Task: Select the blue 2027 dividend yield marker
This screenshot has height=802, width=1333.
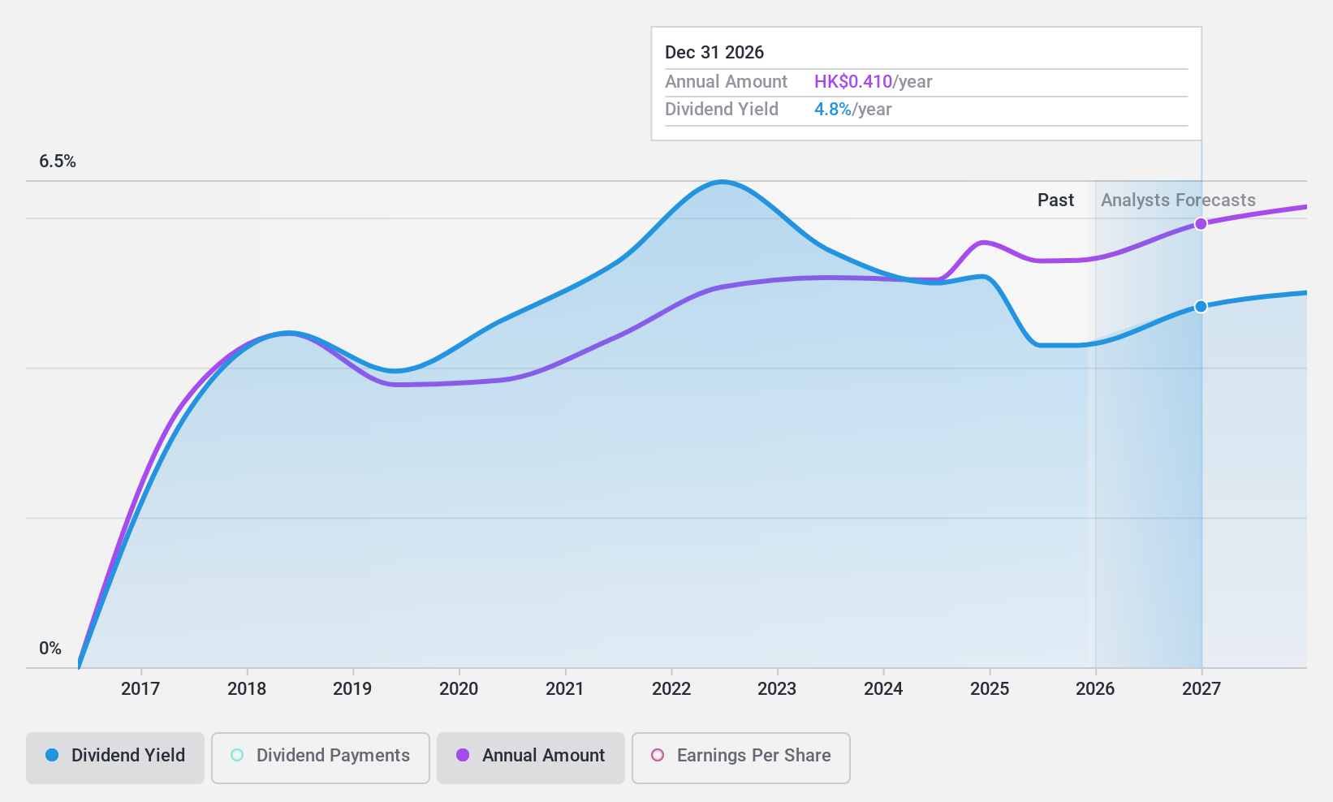Action: (x=1201, y=306)
